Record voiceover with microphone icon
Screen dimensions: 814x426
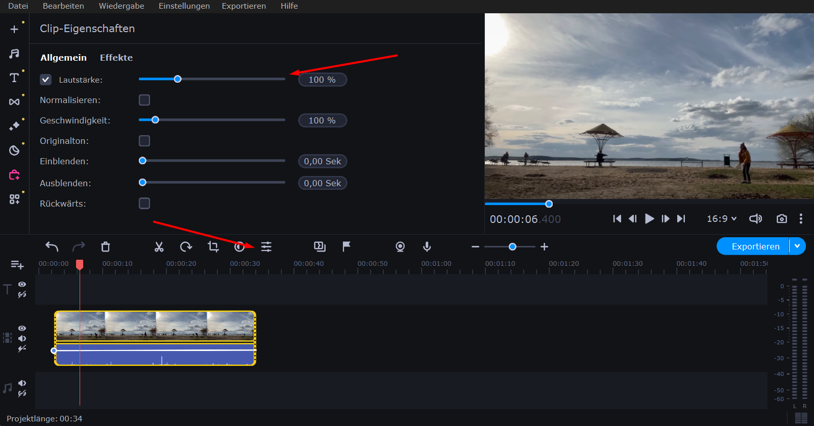pos(427,247)
